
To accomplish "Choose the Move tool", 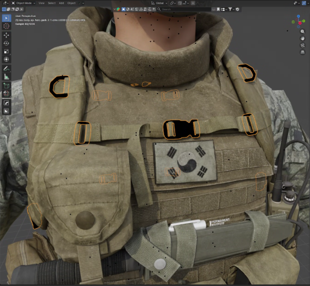I will point(6,35).
